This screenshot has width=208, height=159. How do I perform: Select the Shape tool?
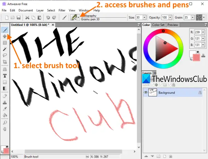(5, 82)
